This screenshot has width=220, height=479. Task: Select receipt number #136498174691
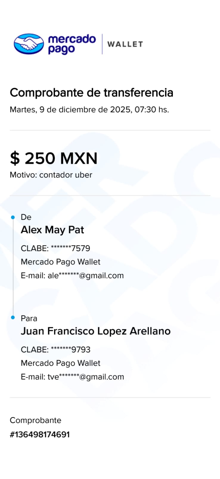[40, 434]
